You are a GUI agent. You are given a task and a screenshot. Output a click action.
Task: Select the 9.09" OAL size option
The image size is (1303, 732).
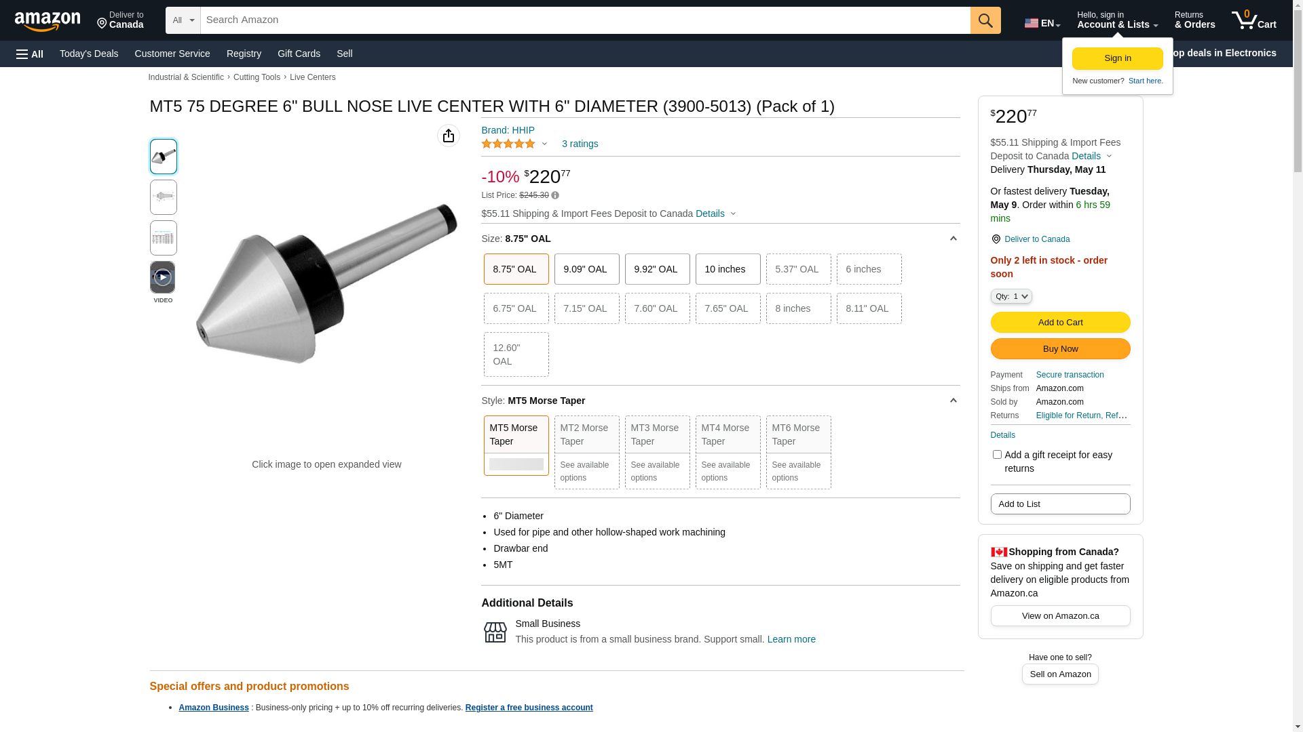coord(586,269)
